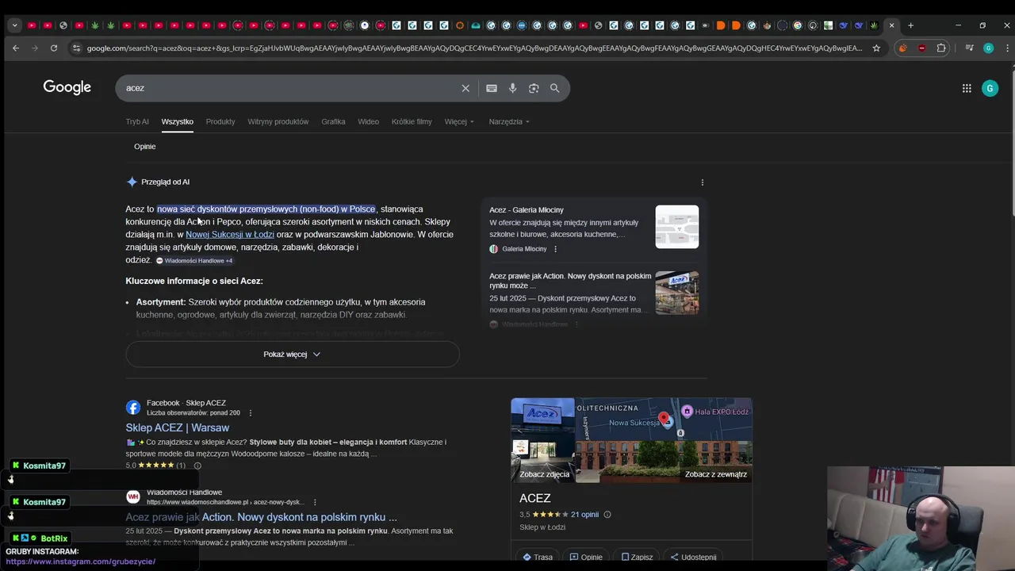Open the instagram.com/grubezycie link overlay
This screenshot has height=571, width=1015.
pos(81,561)
